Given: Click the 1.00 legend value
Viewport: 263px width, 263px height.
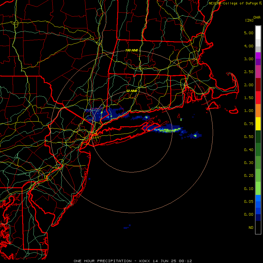Looking at the screenshot, I should 249,111.
